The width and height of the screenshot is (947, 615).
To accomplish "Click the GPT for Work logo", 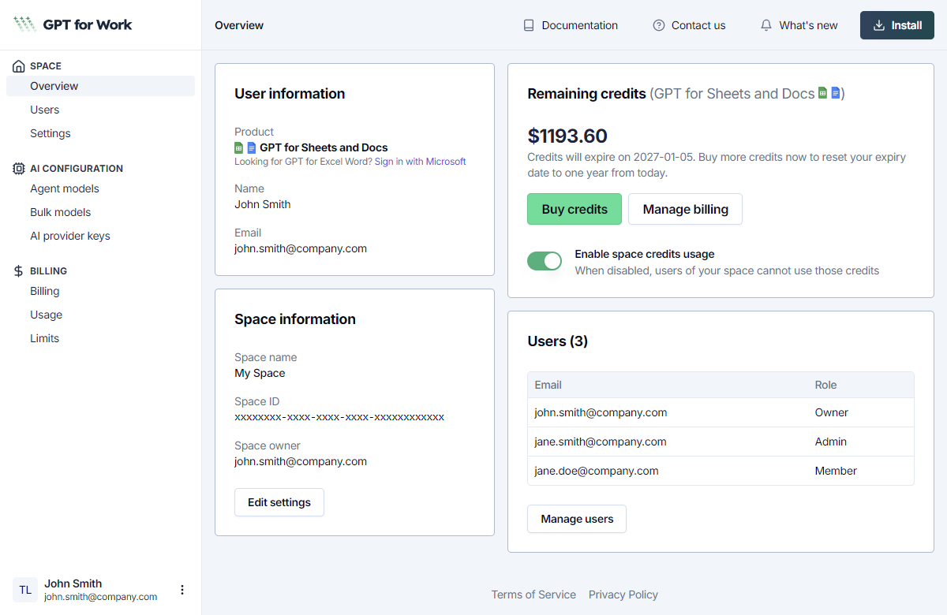I will 73,24.
